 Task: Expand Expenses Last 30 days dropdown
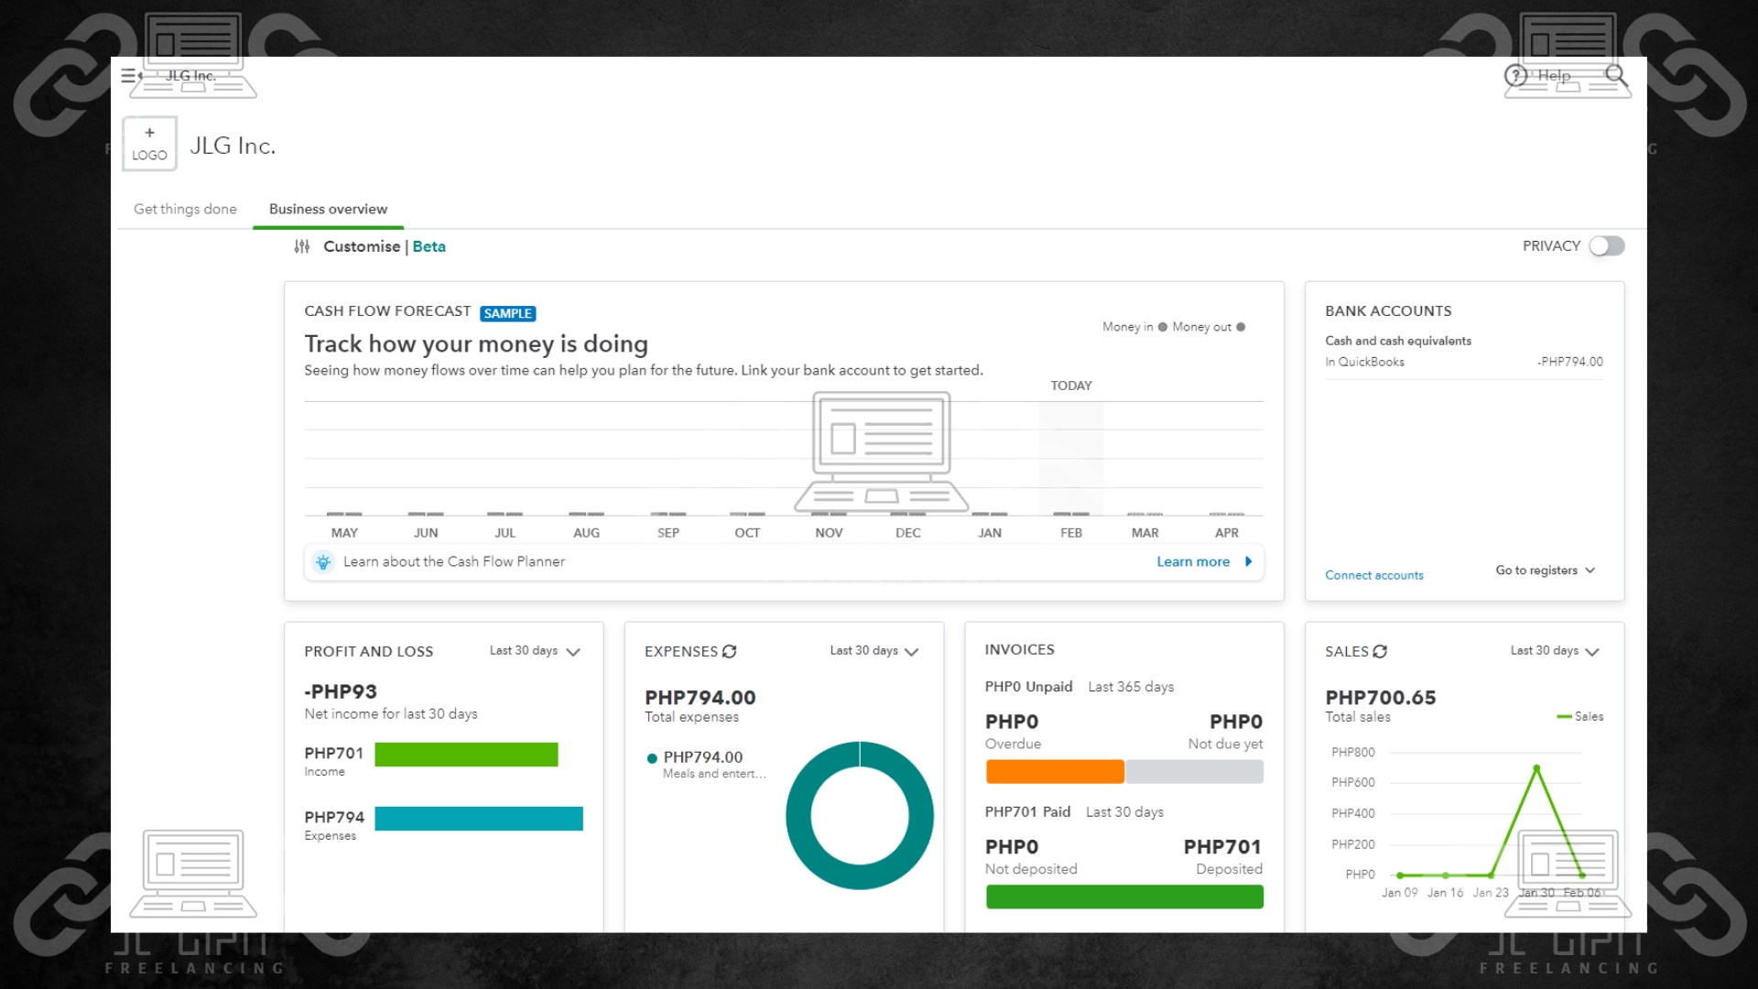(x=874, y=651)
